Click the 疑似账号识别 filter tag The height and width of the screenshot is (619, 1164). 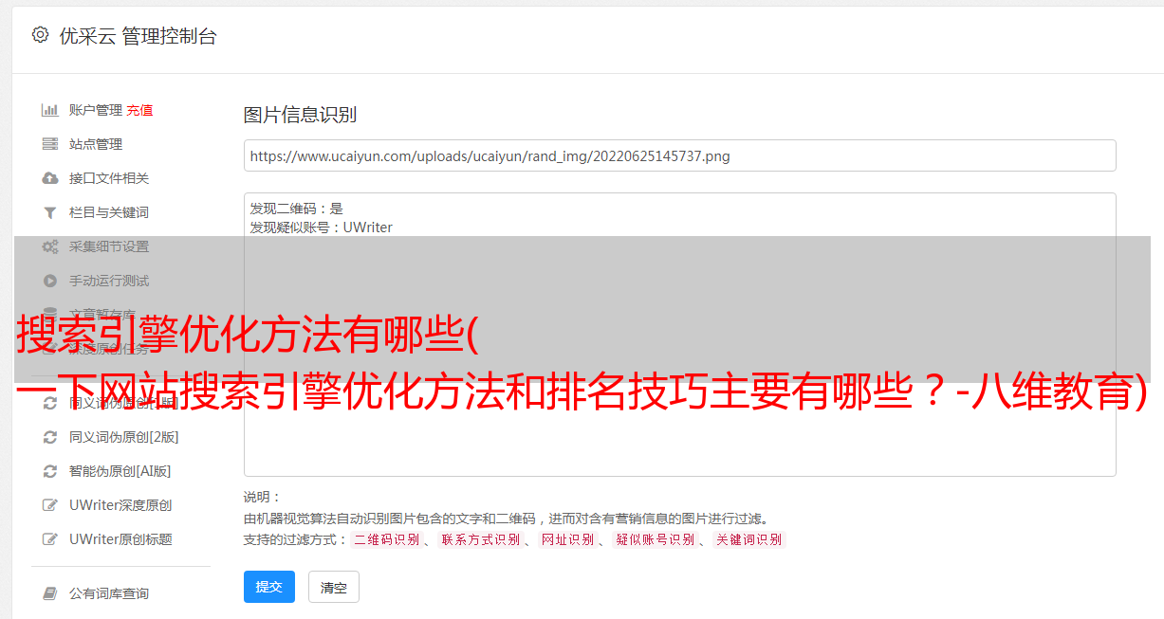click(655, 539)
